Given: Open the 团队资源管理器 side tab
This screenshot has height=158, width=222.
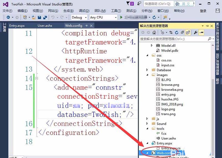Looking at the screenshot, I should [x=218, y=64].
